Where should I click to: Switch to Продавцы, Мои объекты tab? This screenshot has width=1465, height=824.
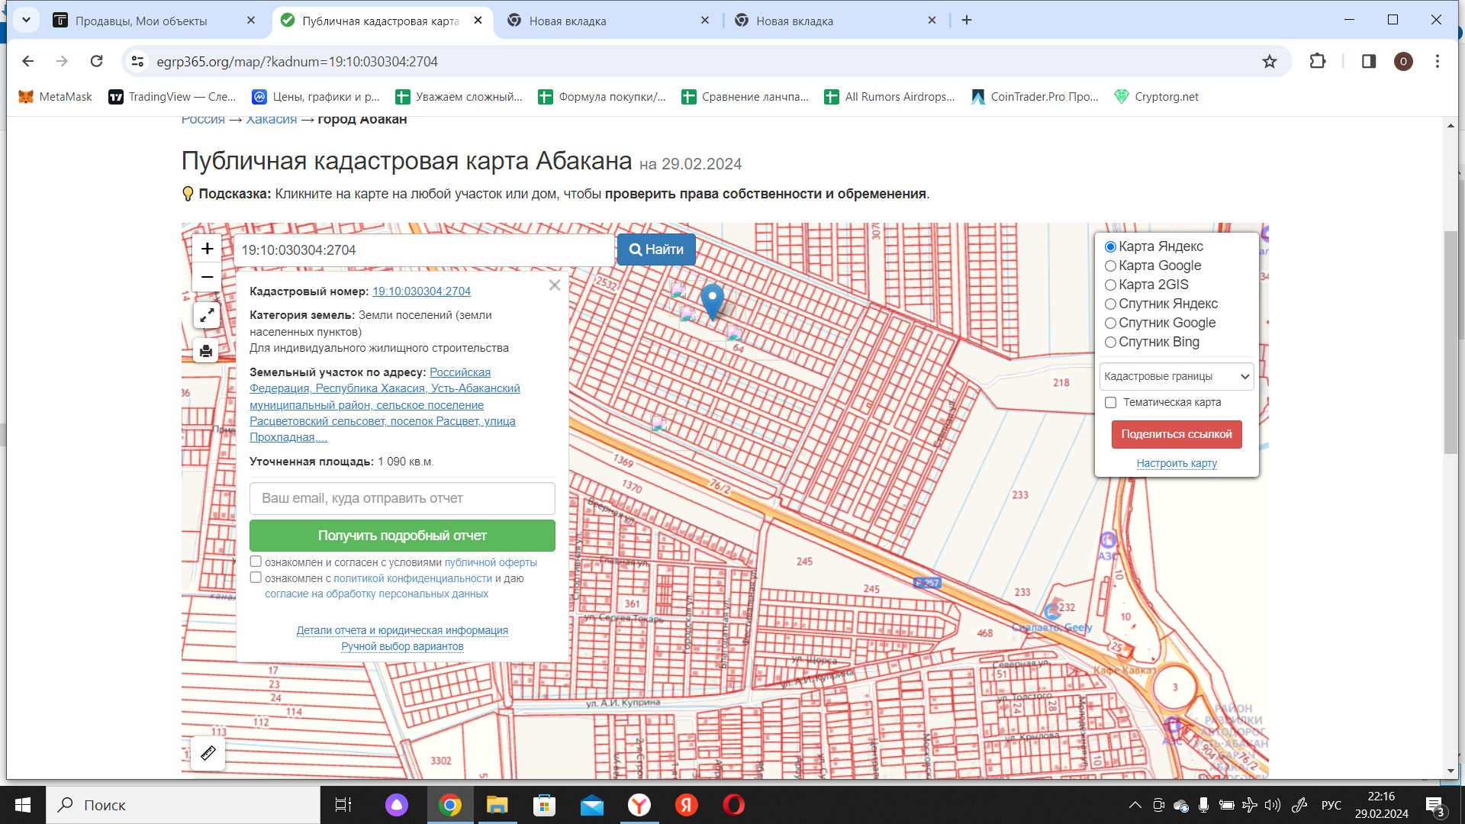(141, 21)
